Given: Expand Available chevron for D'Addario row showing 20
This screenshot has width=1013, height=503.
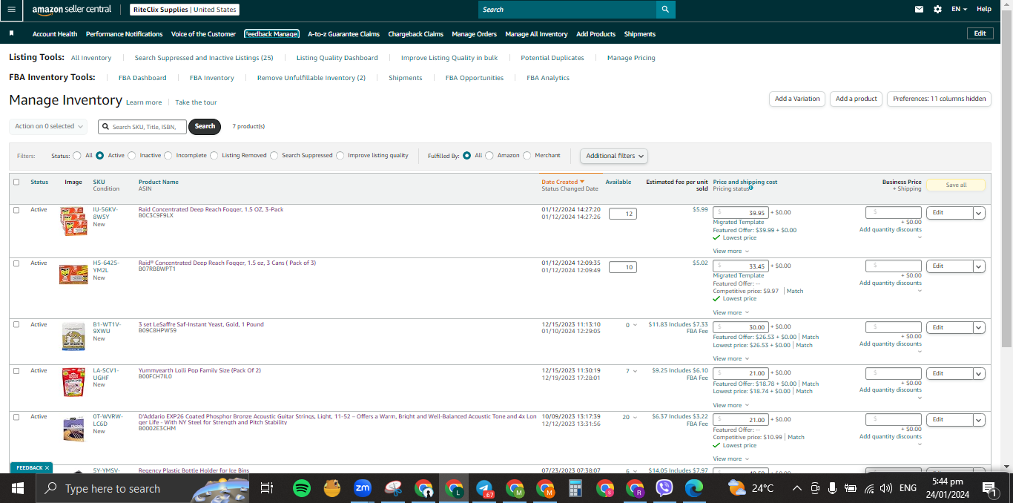Looking at the screenshot, I should 636,418.
